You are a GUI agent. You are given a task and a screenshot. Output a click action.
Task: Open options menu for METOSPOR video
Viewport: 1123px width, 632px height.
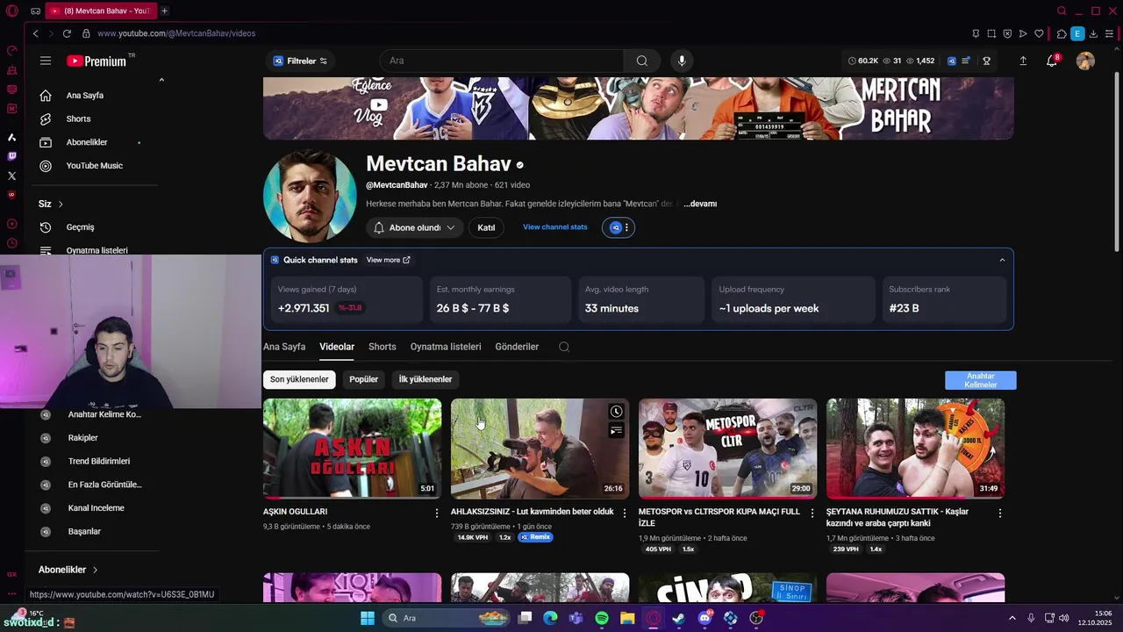pyautogui.click(x=812, y=513)
